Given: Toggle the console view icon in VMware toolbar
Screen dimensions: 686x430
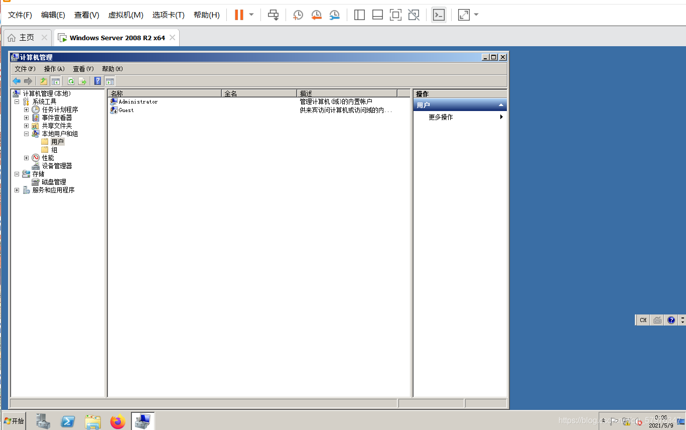Looking at the screenshot, I should pos(439,15).
